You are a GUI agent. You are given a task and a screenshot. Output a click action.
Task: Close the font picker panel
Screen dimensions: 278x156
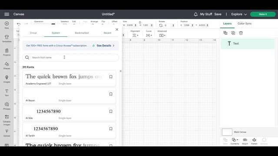117,29
